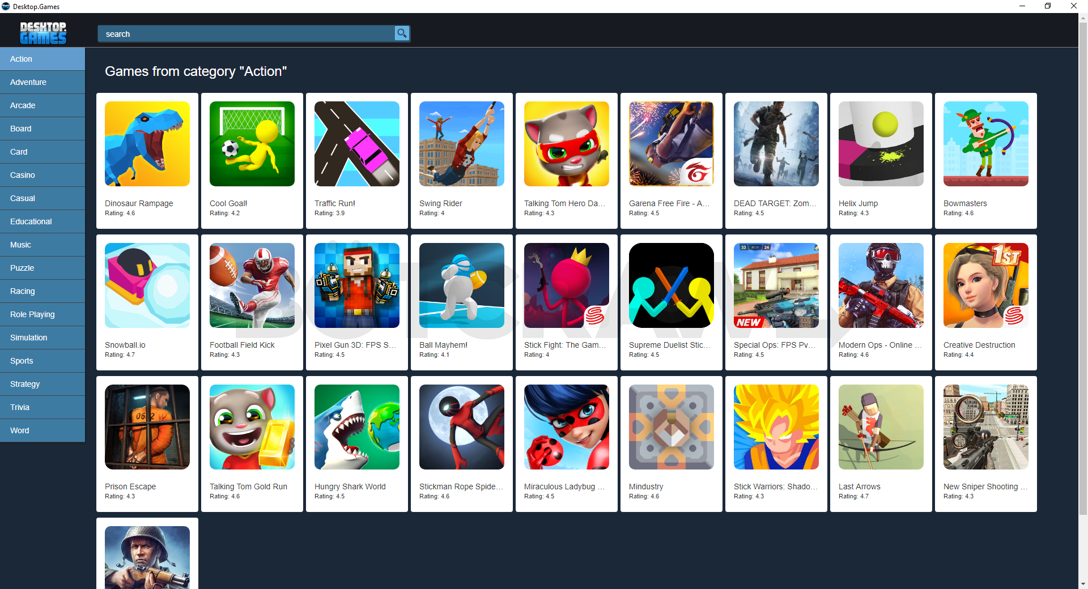The width and height of the screenshot is (1088, 589).
Task: Click the Prison Escape title link
Action: (x=130, y=486)
